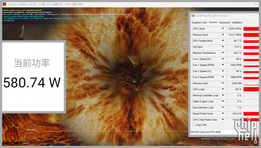Screen dimensions: 261x148
Task: Open the Bus Interface Load dropdown
Action: click(x=223, y=107)
